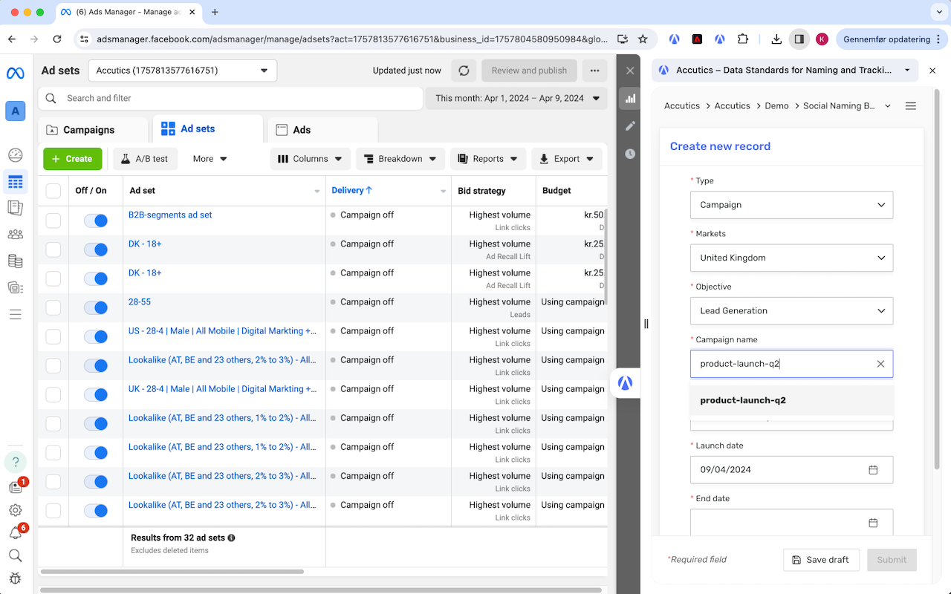Image resolution: width=951 pixels, height=594 pixels.
Task: Open the bug report icon
Action: tap(16, 578)
